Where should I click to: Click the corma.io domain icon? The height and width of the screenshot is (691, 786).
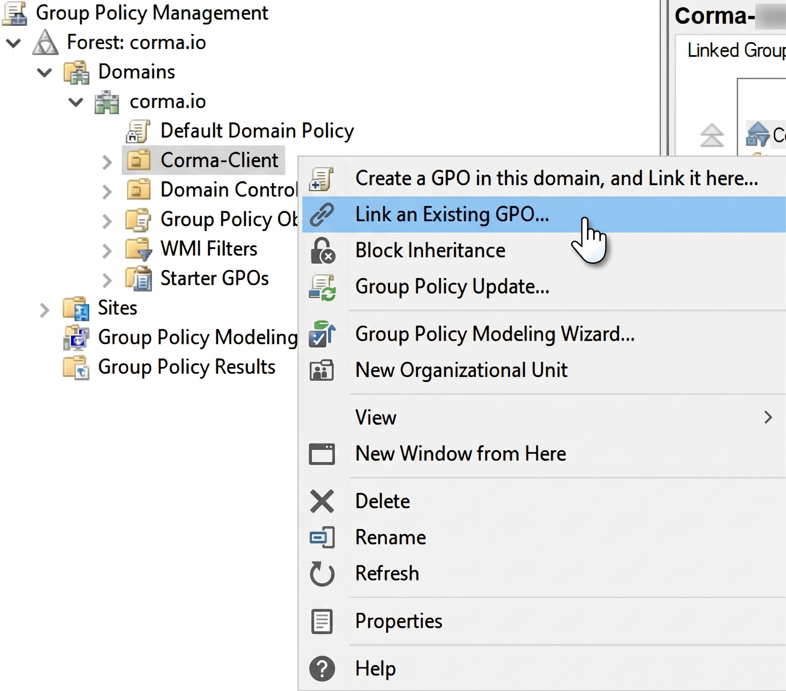point(107,102)
